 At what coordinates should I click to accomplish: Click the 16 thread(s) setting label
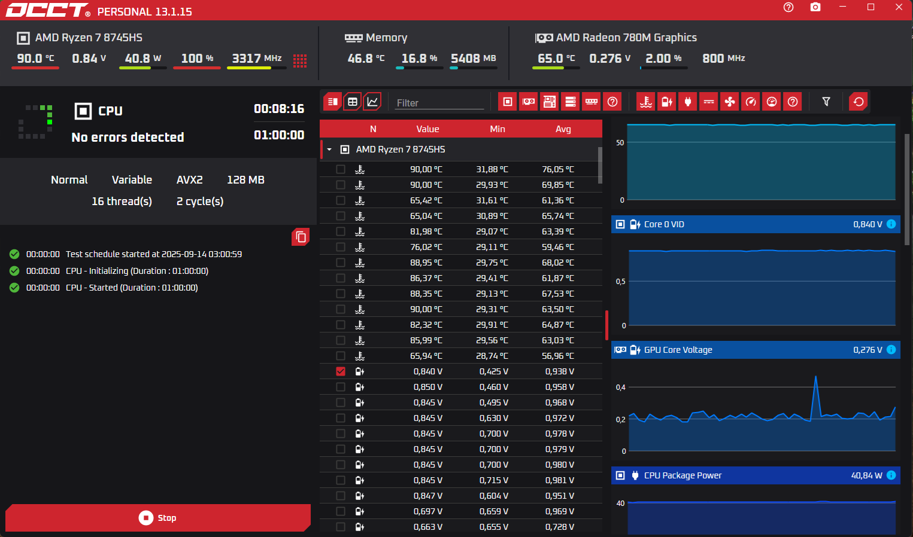(x=122, y=202)
